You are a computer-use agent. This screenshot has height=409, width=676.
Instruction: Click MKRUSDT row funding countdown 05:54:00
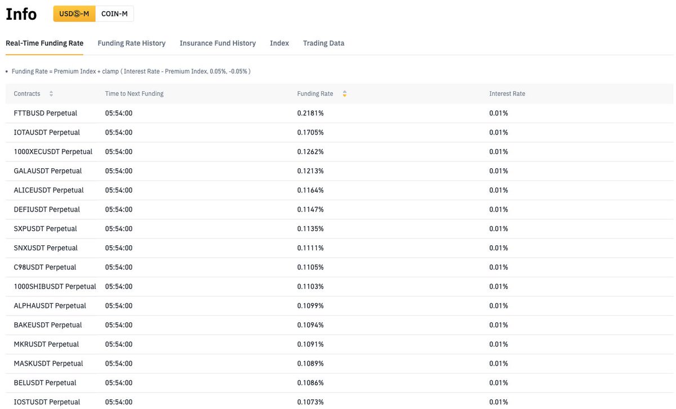click(x=119, y=344)
